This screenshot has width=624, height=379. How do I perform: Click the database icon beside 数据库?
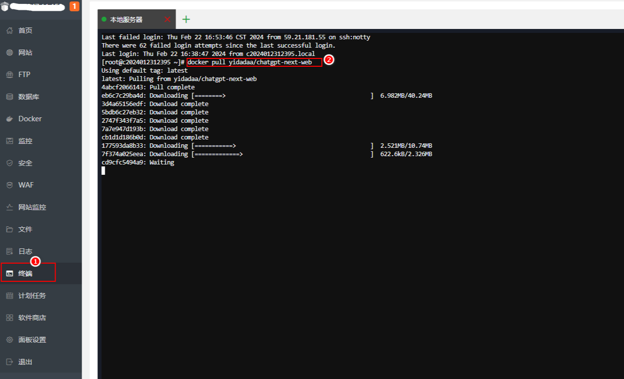click(x=9, y=97)
